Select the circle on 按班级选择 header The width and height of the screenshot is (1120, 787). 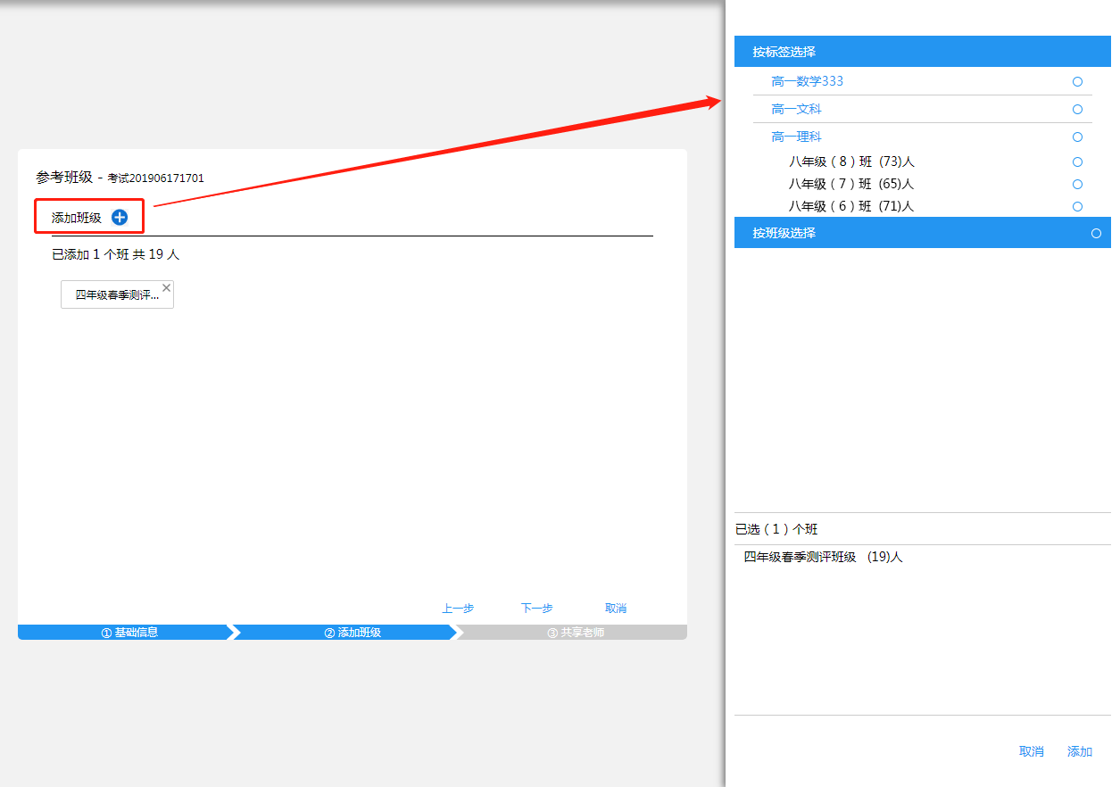1096,234
